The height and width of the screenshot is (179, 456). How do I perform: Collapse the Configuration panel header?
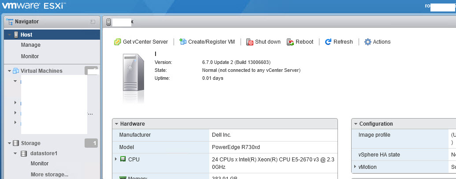pos(355,124)
